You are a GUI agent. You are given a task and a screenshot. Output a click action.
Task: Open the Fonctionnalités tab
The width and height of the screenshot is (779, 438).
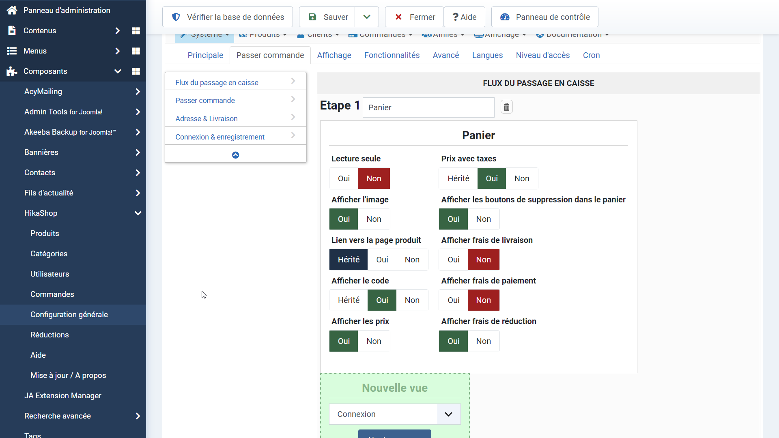(392, 55)
